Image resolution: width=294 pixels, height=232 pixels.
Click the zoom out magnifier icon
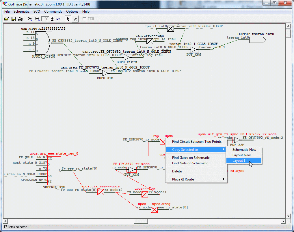37,19
